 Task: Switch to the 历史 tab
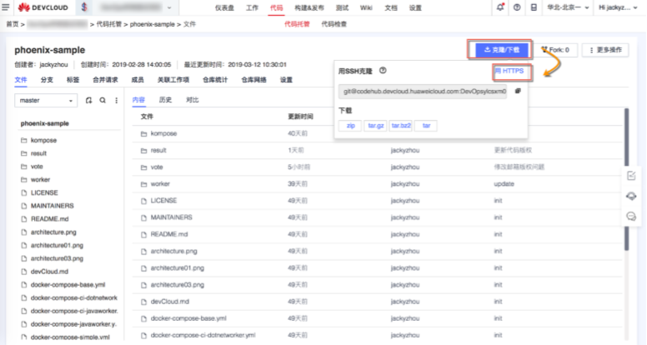165,100
